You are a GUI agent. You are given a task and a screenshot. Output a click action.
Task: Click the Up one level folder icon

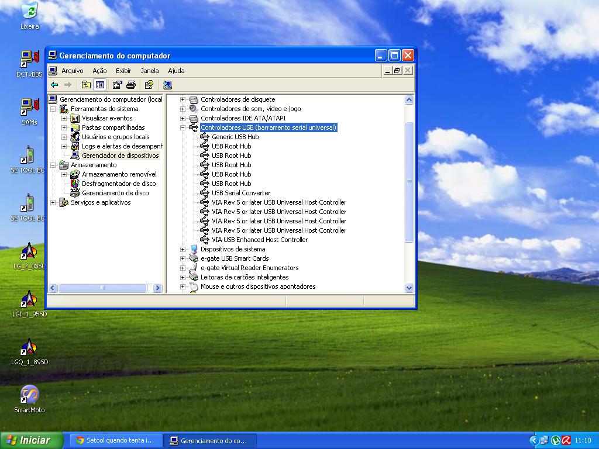click(86, 85)
